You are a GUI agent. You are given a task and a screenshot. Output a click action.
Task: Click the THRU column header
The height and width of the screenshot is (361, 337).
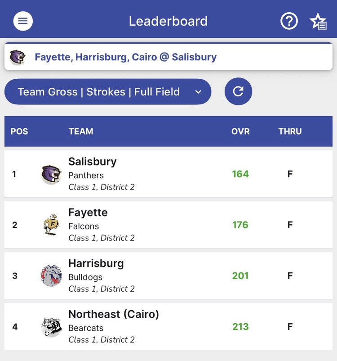point(290,131)
